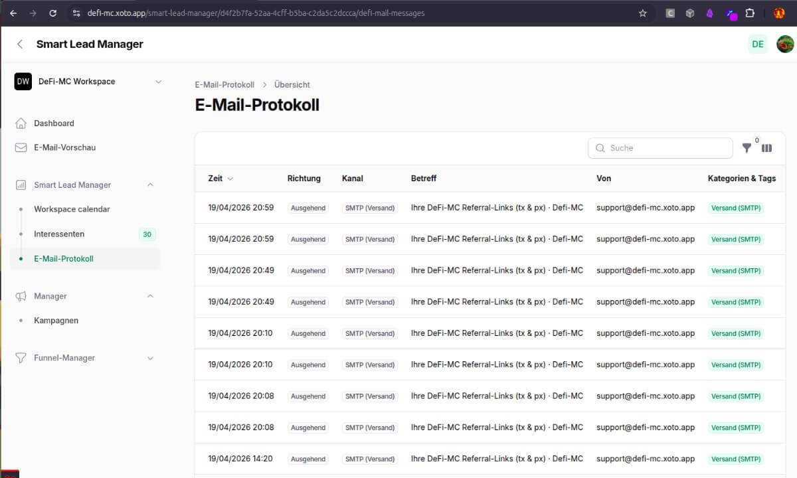797x478 pixels.
Task: Collapse the Manager section
Action: point(150,296)
